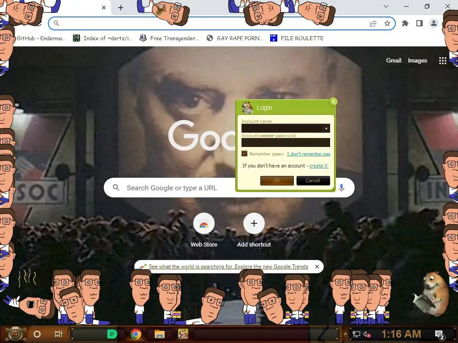Dismiss the Google Trends promo
Image resolution: width=458 pixels, height=343 pixels.
317,267
